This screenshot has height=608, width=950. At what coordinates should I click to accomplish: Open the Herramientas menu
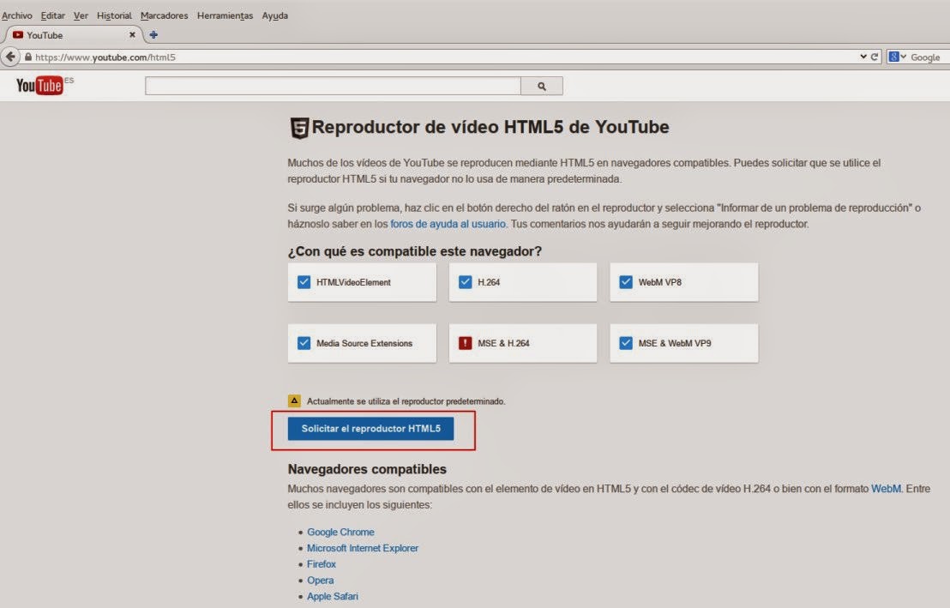tap(225, 15)
